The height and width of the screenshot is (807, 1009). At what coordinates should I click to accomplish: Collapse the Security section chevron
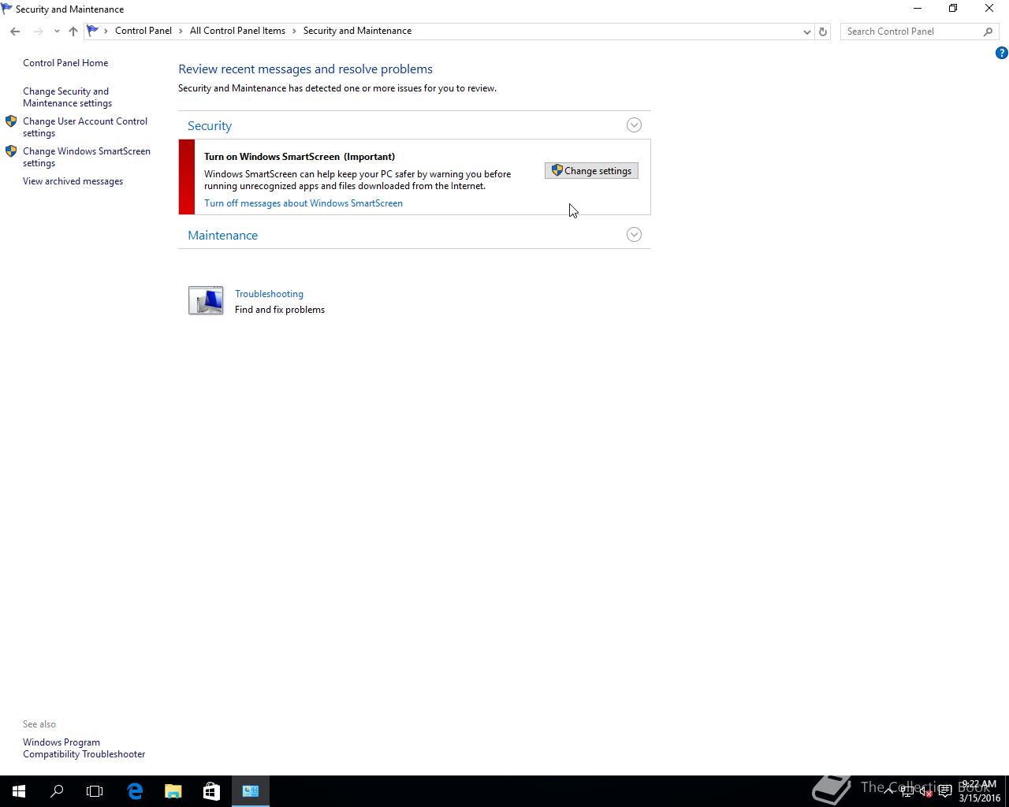pos(634,125)
